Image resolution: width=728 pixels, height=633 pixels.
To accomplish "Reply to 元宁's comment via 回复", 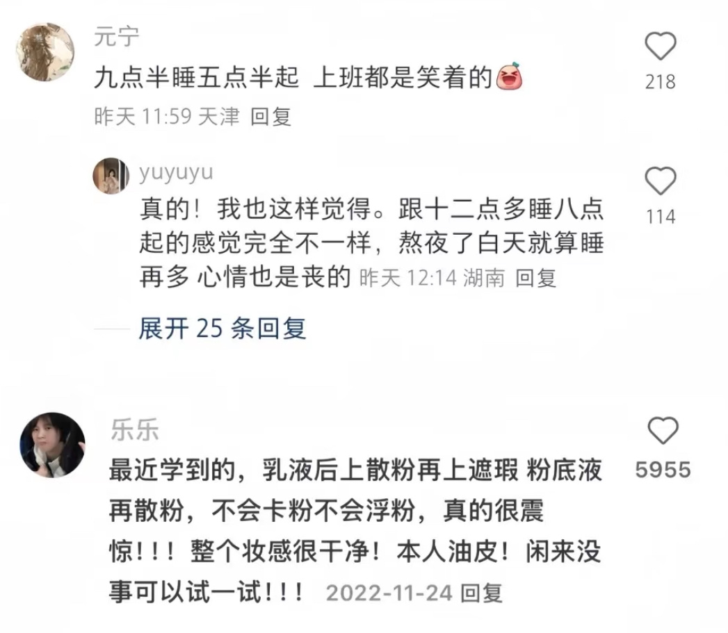I will click(270, 117).
